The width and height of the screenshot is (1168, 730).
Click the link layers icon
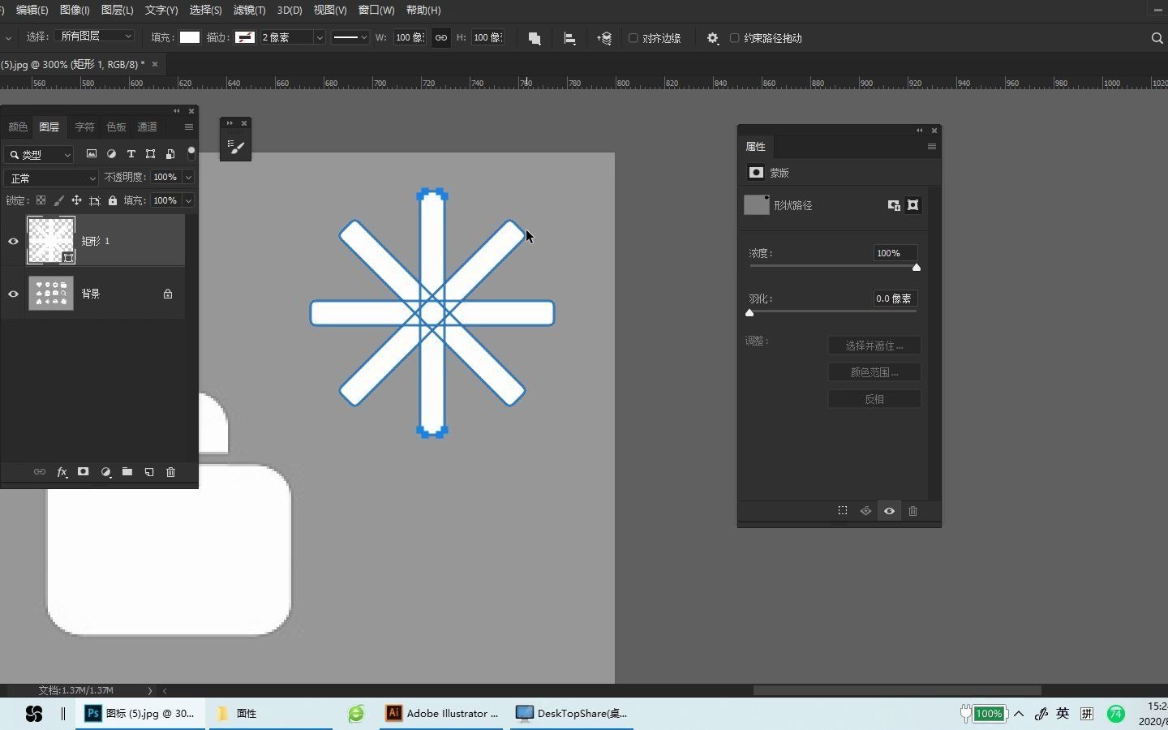[39, 472]
